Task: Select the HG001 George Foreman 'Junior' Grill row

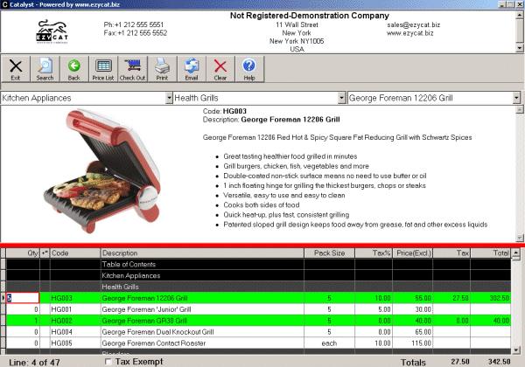Action: point(258,309)
